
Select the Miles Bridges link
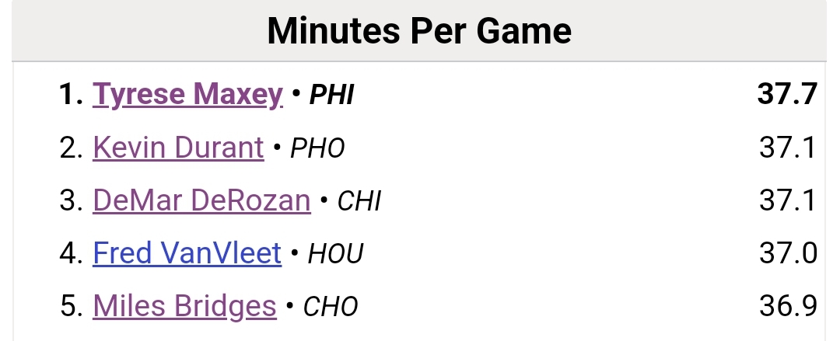click(x=185, y=306)
